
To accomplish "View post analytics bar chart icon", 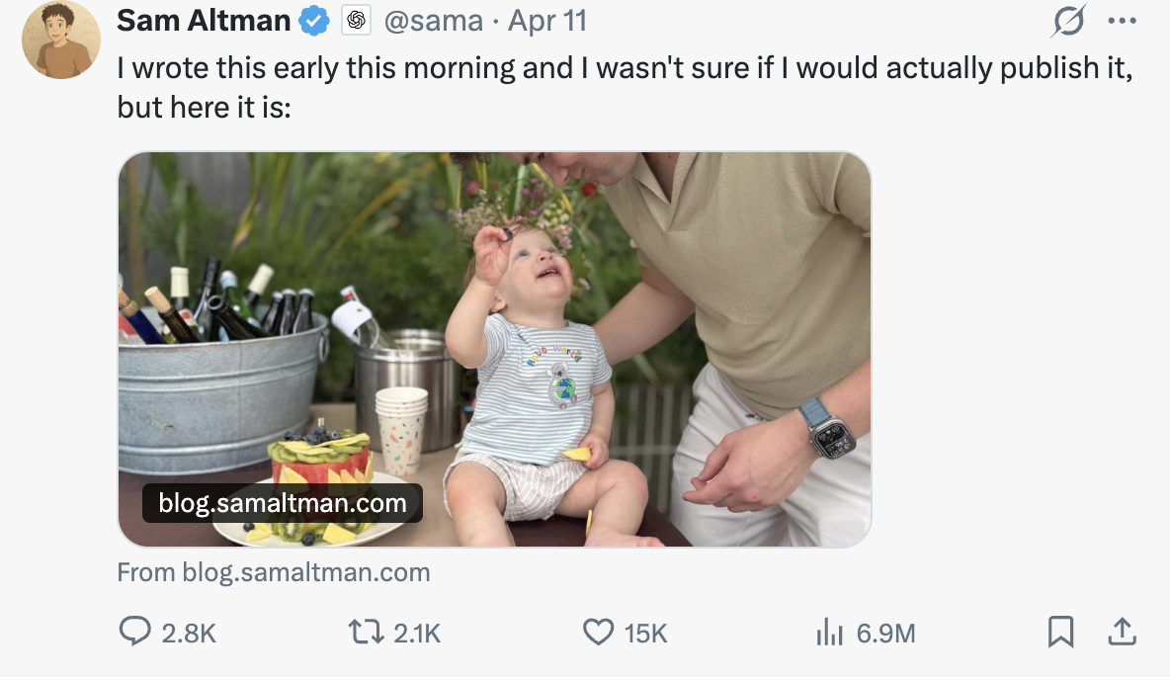I will (x=828, y=633).
